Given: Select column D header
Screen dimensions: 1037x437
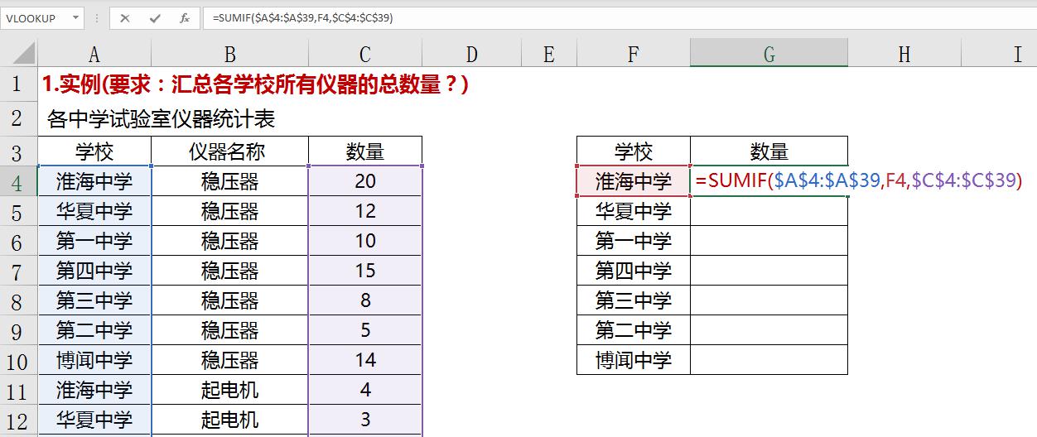Looking at the screenshot, I should click(x=471, y=54).
